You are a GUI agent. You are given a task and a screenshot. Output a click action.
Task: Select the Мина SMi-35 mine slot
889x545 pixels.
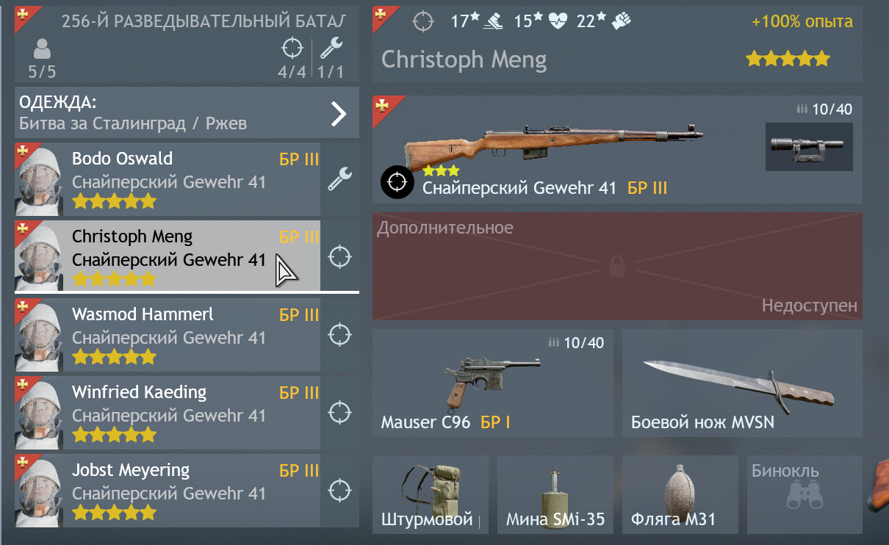pos(555,494)
